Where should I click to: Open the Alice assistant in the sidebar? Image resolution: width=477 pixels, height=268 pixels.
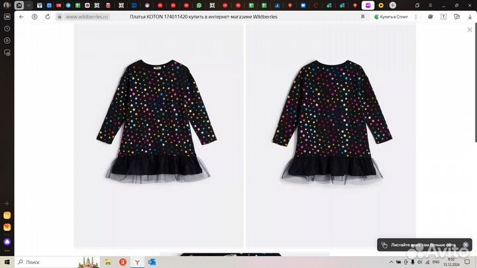coord(7,242)
